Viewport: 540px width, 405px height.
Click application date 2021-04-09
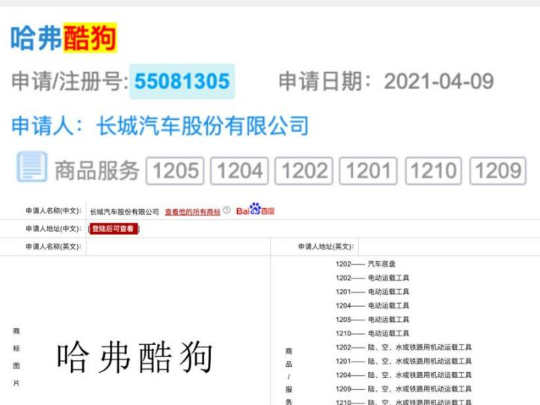[x=439, y=82]
